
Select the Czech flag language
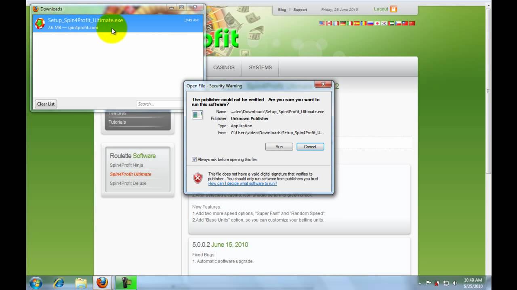pos(398,23)
